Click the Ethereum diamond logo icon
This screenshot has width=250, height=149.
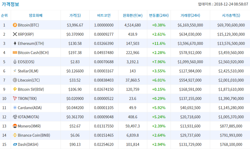[x=15, y=43]
